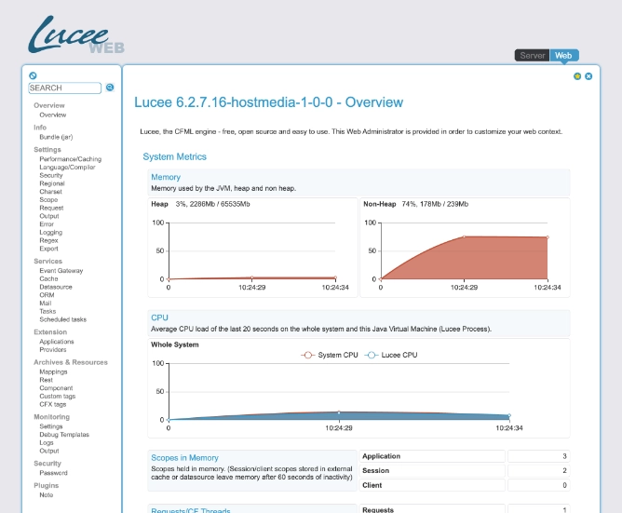This screenshot has height=513, width=622.
Task: Click the Heap memory chart
Action: point(252,254)
